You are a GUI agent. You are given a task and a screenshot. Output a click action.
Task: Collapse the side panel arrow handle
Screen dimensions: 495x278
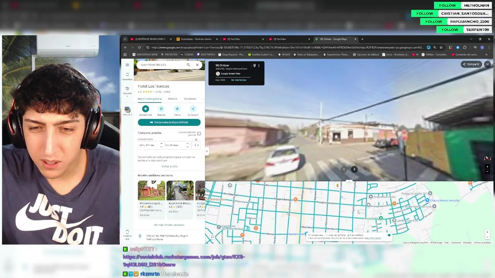[x=207, y=151]
